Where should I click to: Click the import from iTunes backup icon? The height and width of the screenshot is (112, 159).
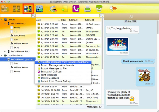click(39, 9)
